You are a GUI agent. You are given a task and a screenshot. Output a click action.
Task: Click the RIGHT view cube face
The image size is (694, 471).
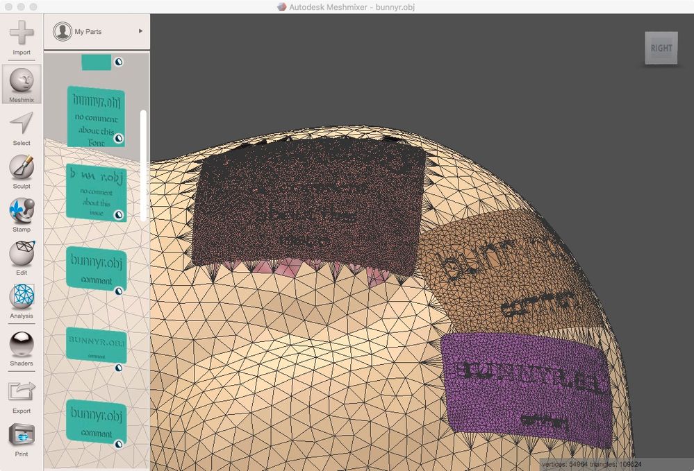[x=661, y=48]
